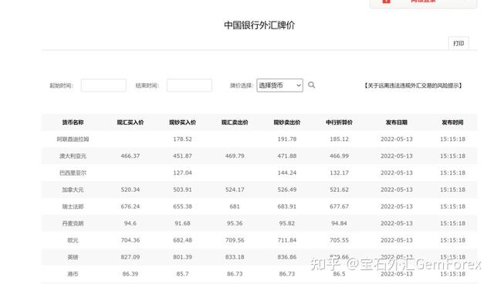Click the value 827.09
Screen dimensions: 494x284
[x=130, y=257]
